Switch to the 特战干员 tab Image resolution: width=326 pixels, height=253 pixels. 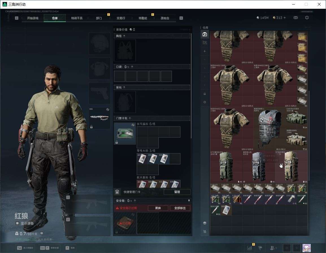pos(77,18)
